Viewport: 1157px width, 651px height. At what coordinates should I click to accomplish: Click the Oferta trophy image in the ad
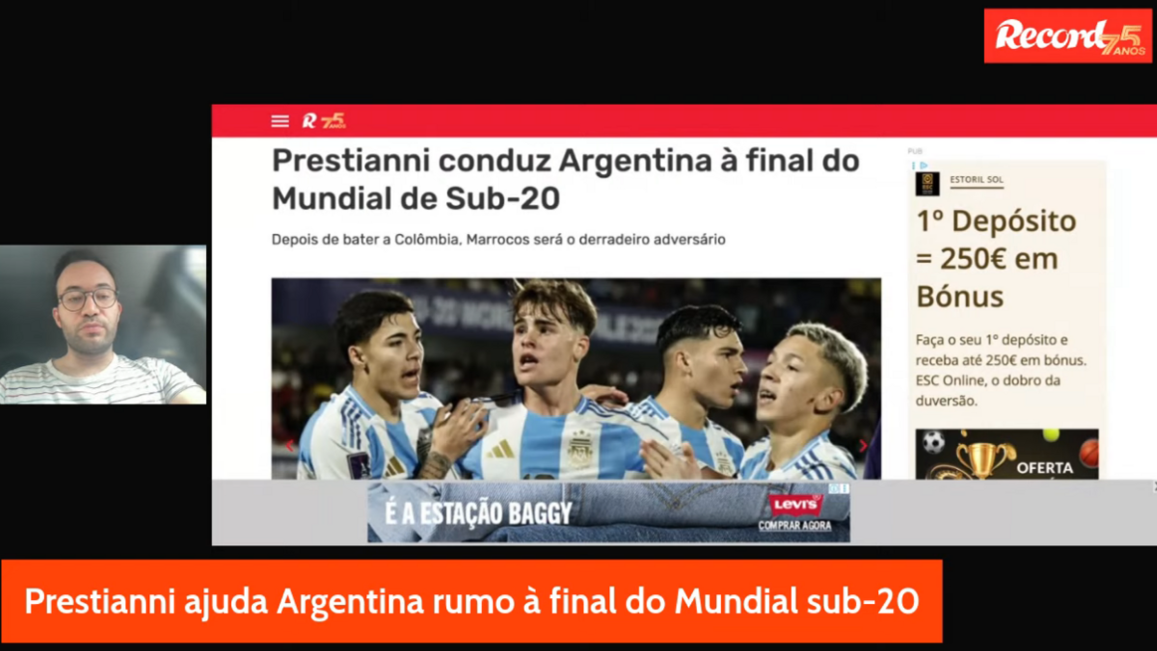[x=1007, y=454]
